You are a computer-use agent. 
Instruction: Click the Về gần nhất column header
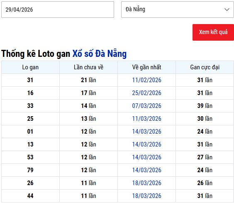tap(146, 67)
